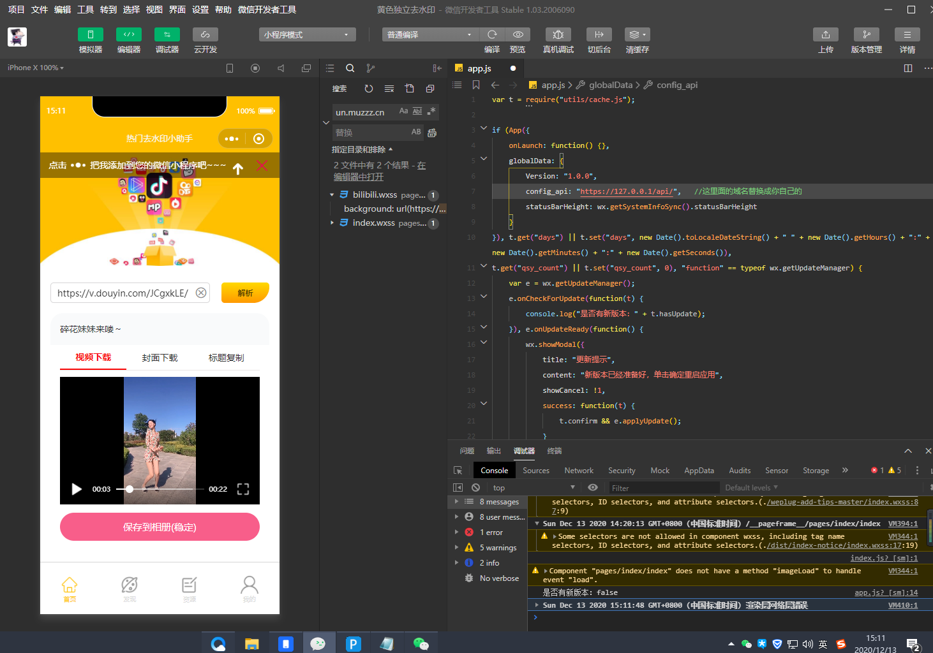Click the simulator record icon
This screenshot has width=933, height=653.
pyautogui.click(x=255, y=68)
